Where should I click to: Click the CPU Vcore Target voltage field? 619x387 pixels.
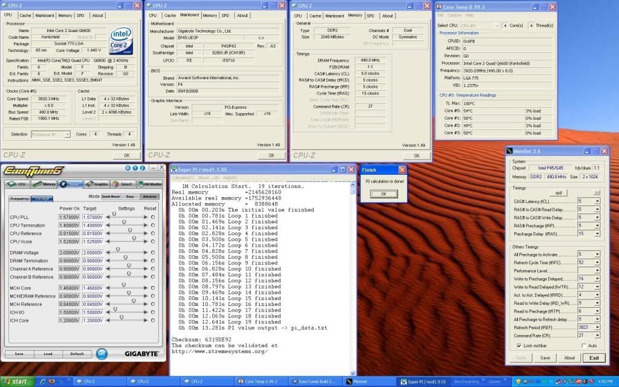[93, 241]
